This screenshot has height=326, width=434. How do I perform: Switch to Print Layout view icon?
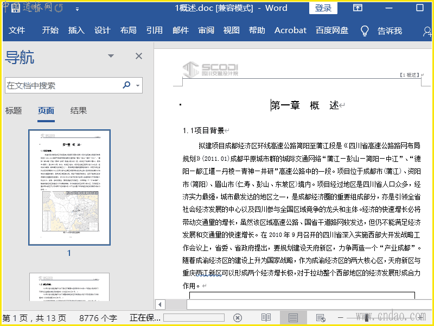pyautogui.click(x=293, y=318)
